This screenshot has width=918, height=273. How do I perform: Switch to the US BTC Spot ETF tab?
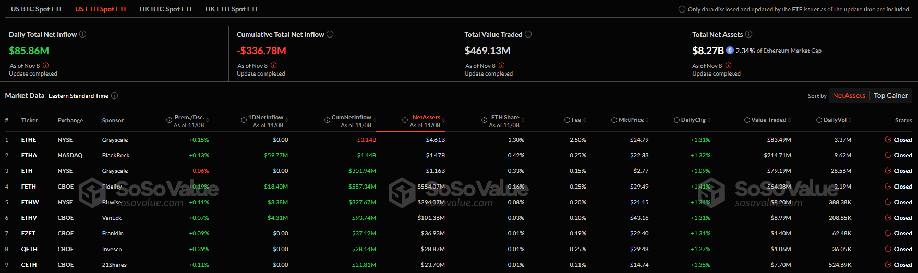click(x=37, y=9)
